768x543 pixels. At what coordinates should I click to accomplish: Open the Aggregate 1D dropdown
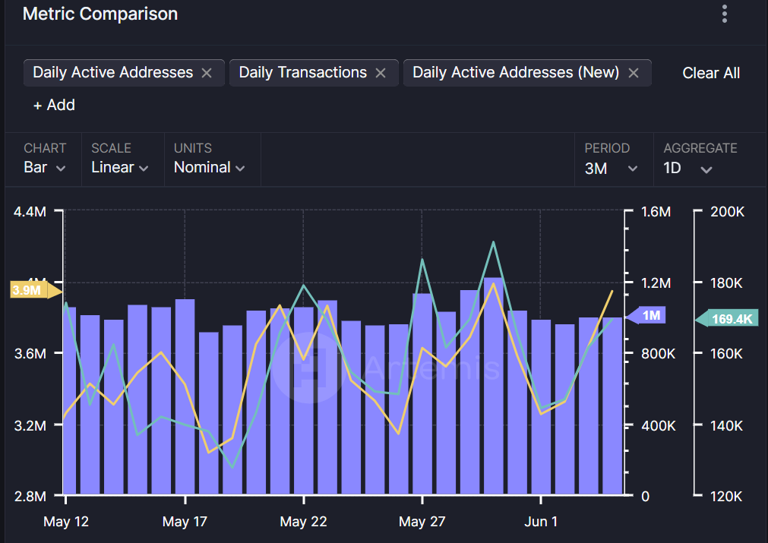(687, 168)
